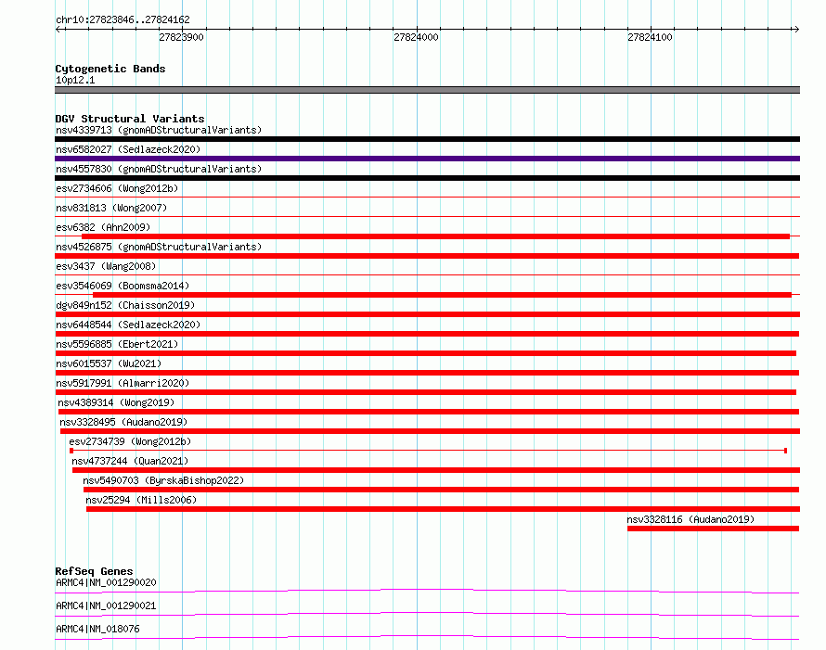The image size is (826, 650).
Task: Click the chr10:27823846..27824162 region label
Action: (x=123, y=19)
